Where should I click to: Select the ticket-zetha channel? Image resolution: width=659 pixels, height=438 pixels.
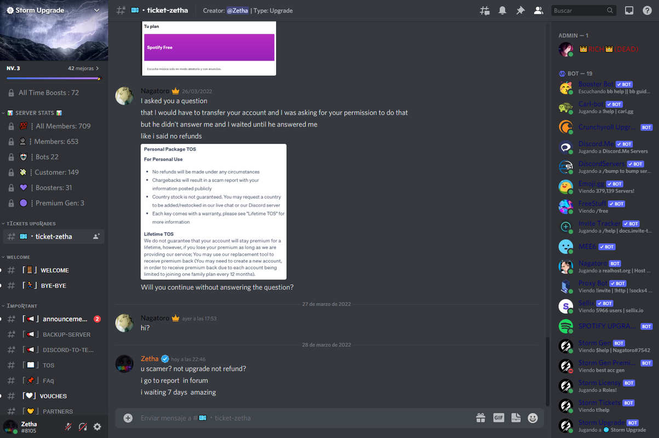click(54, 237)
